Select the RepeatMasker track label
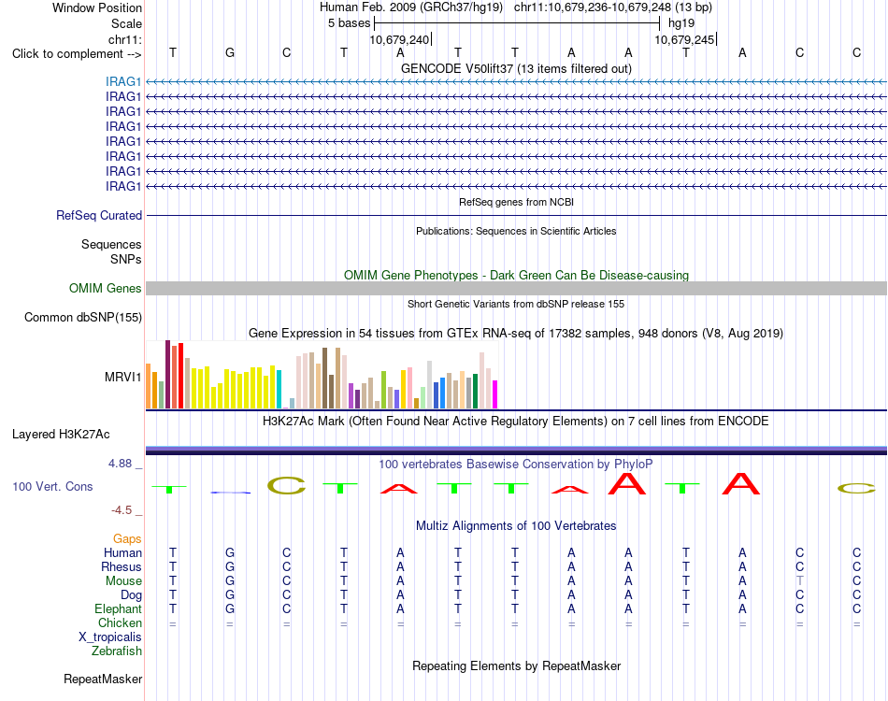This screenshot has height=701, width=888. (103, 679)
